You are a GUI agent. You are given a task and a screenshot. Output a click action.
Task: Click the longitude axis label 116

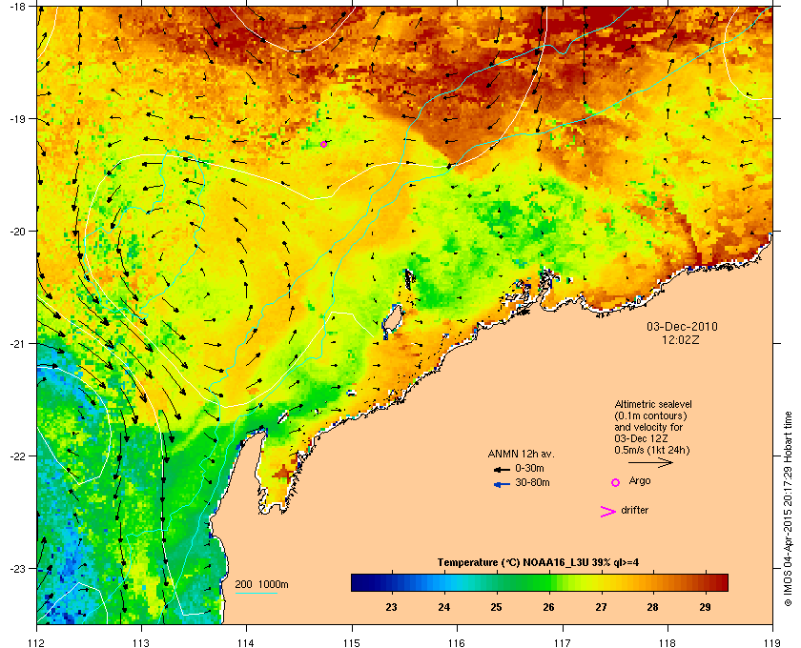(x=457, y=642)
